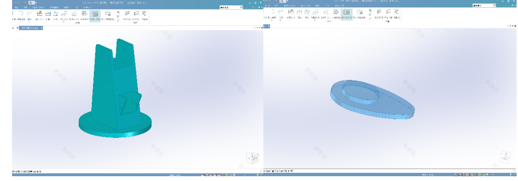Select the triangle angle tool in the teal stand window
The width and height of the screenshot is (518, 181).
pos(56,13)
